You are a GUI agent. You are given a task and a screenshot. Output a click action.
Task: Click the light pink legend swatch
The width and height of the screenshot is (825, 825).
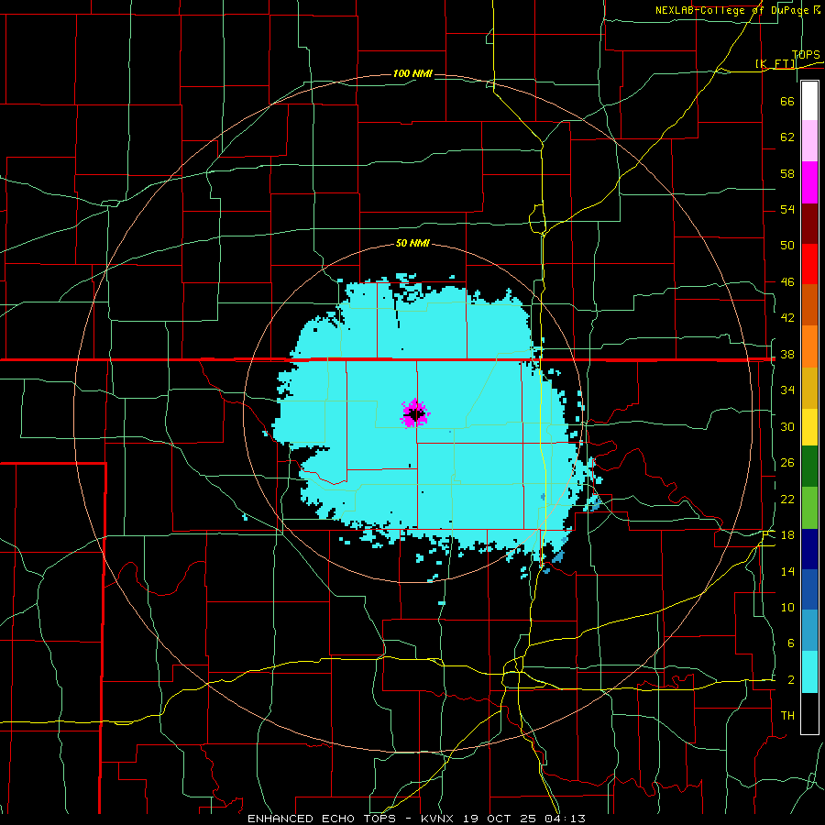pyautogui.click(x=809, y=141)
